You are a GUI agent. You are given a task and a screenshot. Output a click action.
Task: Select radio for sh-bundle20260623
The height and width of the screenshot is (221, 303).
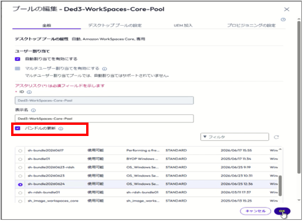(20, 176)
